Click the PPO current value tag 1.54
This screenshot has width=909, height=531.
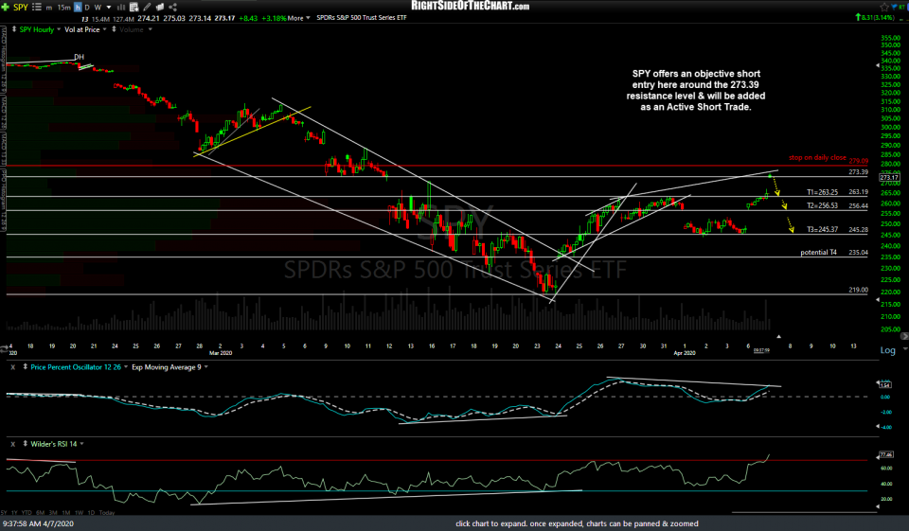coord(885,385)
